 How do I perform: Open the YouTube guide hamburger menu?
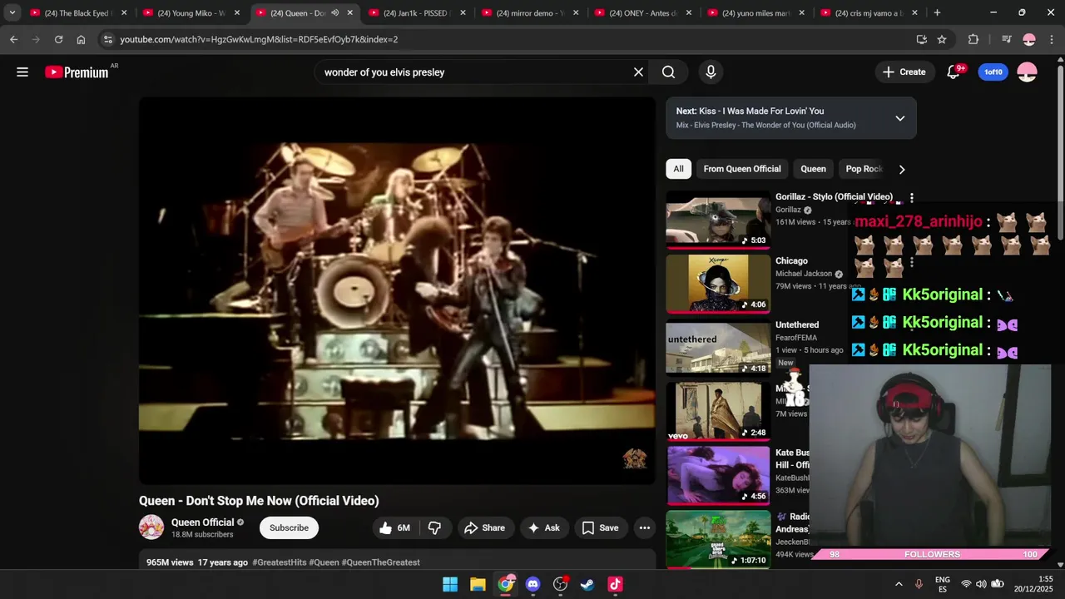pyautogui.click(x=22, y=72)
